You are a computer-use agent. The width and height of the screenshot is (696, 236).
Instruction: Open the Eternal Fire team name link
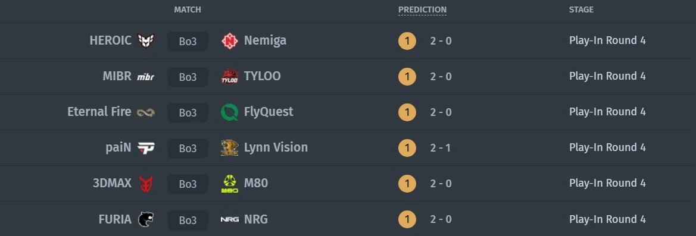[99, 112]
